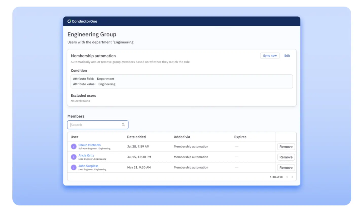Open John Surpless's user profile link
This screenshot has width=358, height=210.
click(88, 166)
